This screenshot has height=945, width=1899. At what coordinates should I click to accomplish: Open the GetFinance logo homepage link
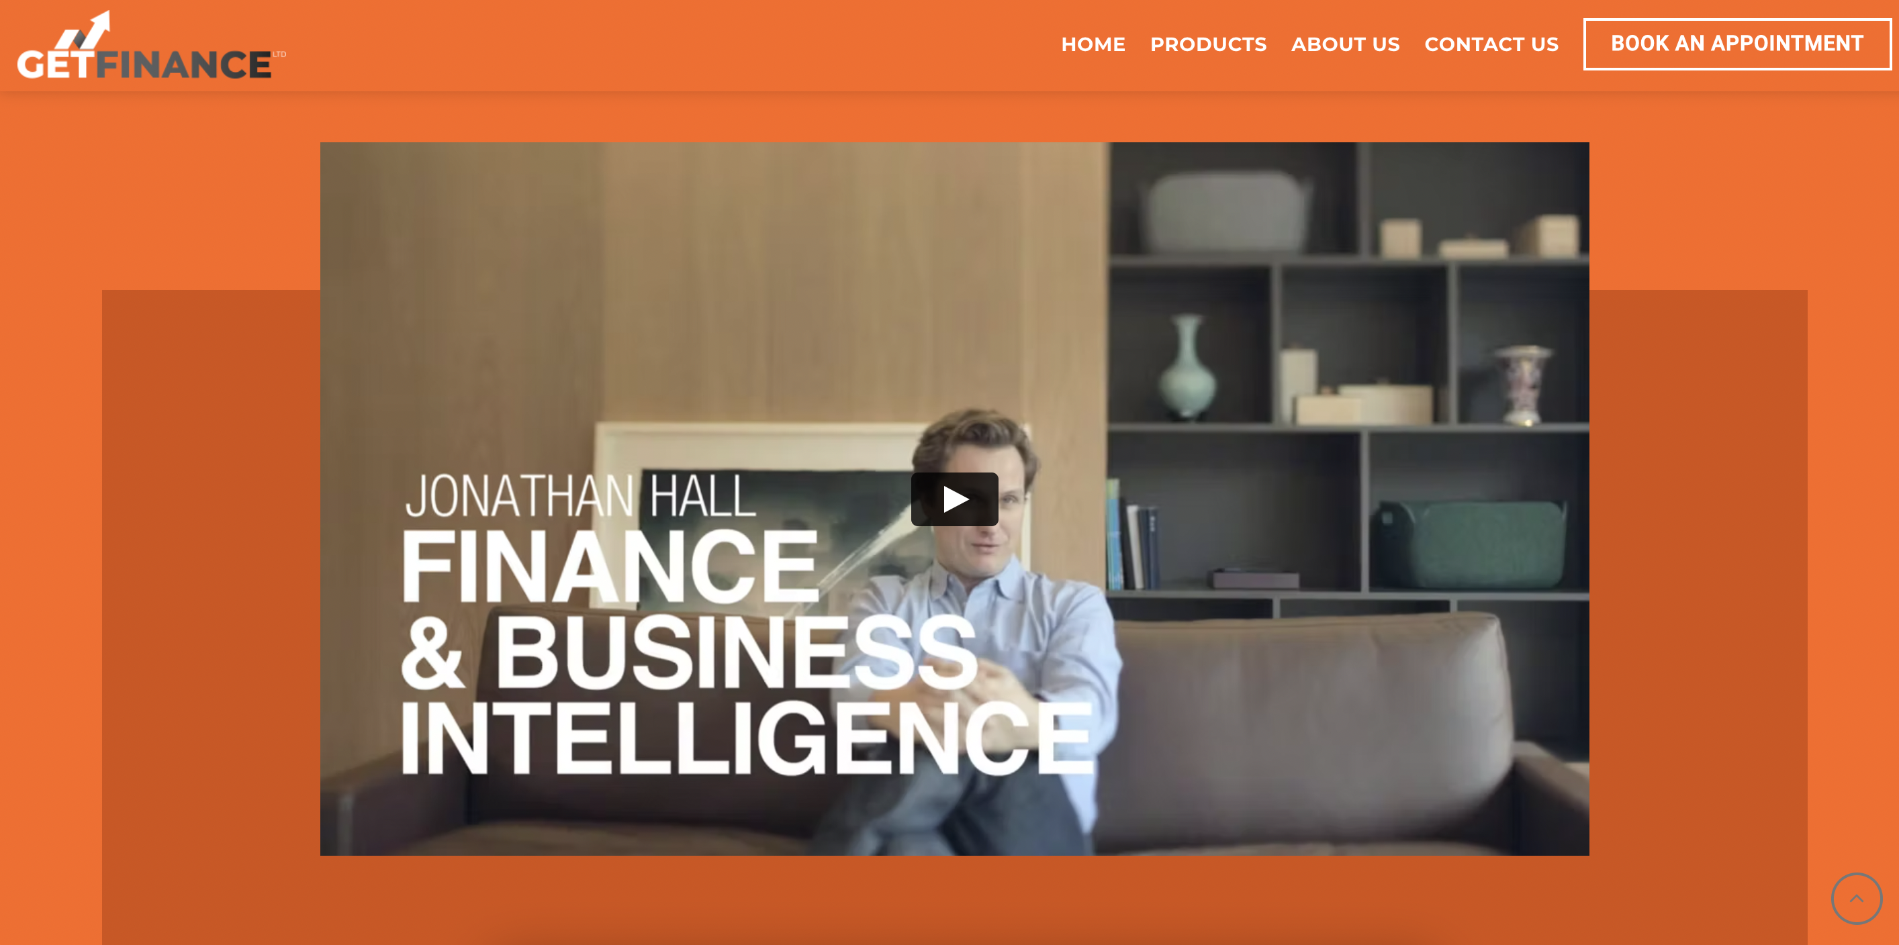pos(151,45)
